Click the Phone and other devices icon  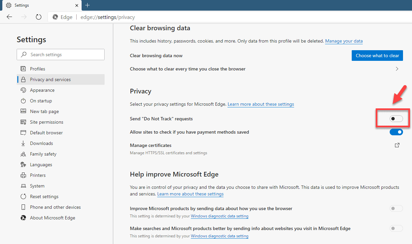tap(23, 207)
